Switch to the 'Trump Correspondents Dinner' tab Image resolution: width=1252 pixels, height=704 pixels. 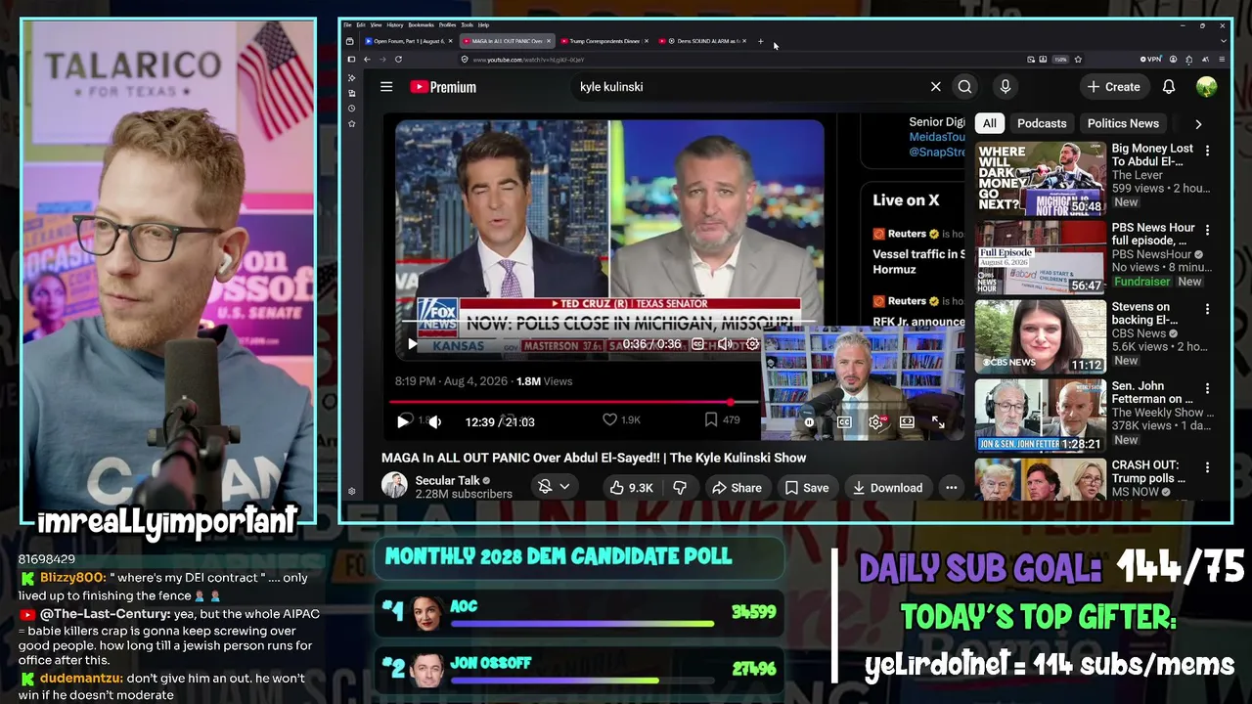pyautogui.click(x=604, y=41)
